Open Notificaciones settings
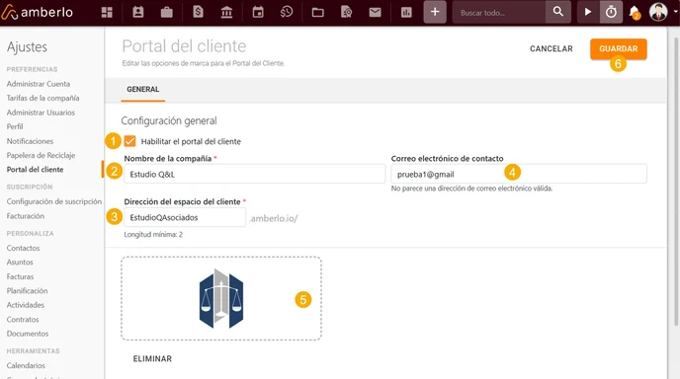The width and height of the screenshot is (680, 379). [x=30, y=141]
